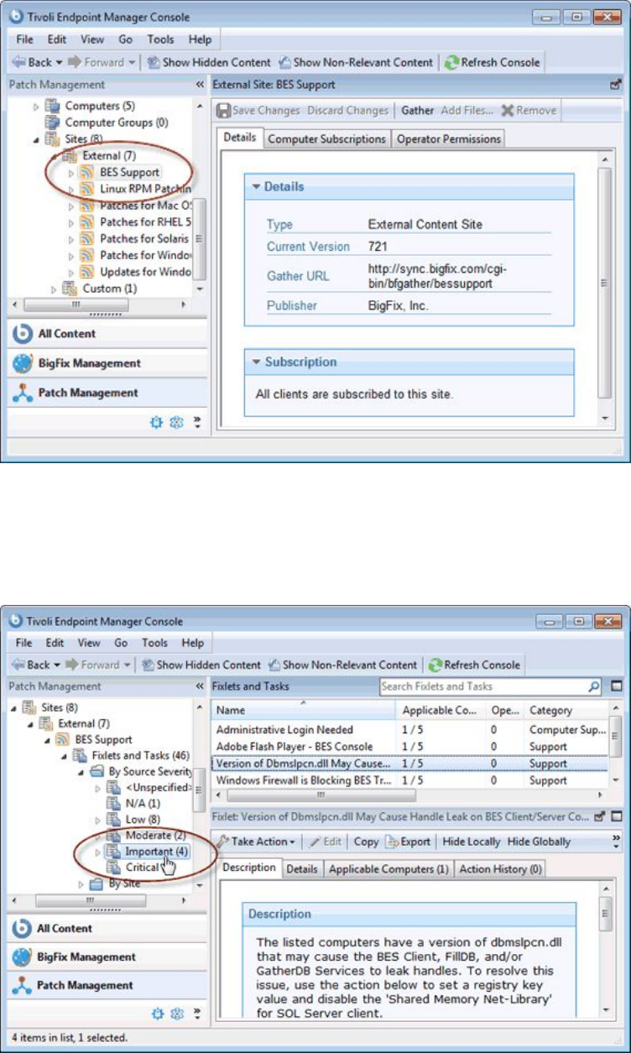Switch to Operator Permissions tab
This screenshot has height=1053, width=631.
point(449,139)
